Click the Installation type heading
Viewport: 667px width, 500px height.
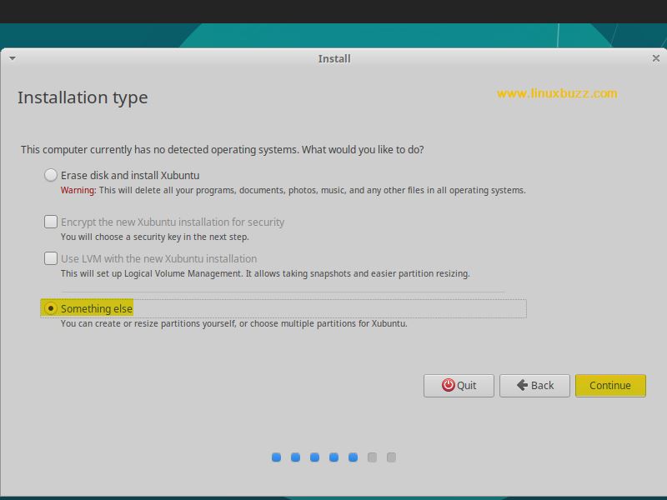pos(83,97)
